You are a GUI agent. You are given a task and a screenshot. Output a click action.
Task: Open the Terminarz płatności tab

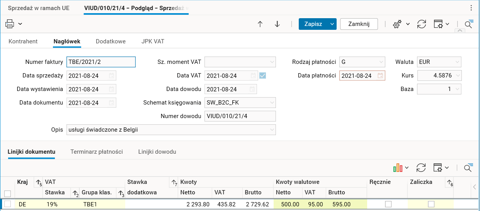(97, 152)
